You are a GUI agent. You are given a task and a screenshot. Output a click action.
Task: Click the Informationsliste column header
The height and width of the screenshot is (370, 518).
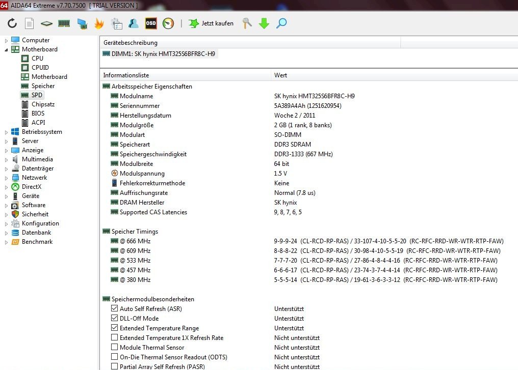click(126, 75)
